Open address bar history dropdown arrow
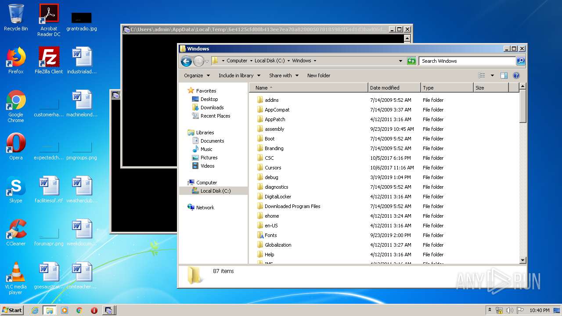562x316 pixels. (x=400, y=61)
